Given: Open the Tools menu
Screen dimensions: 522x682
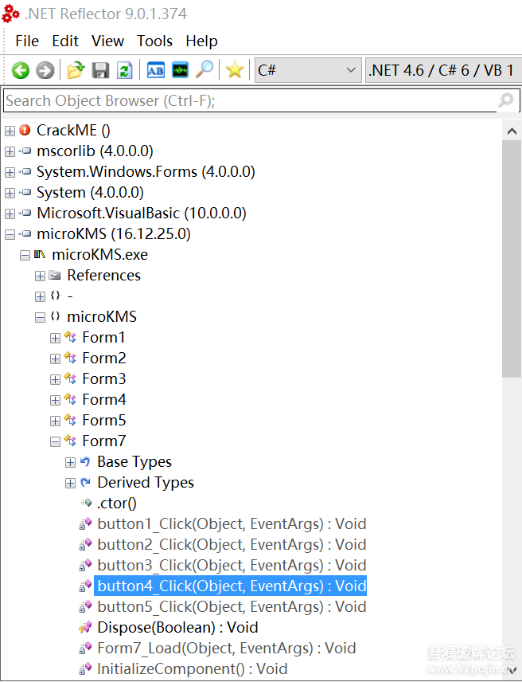Looking at the screenshot, I should tap(154, 41).
